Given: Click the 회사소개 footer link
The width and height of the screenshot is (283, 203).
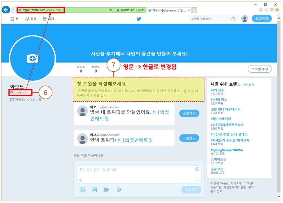Looking at the screenshot, I should pos(236,183).
